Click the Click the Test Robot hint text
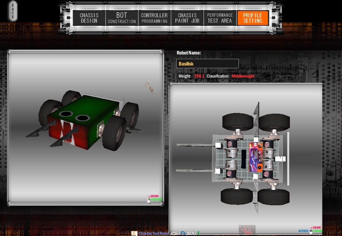 154,234
